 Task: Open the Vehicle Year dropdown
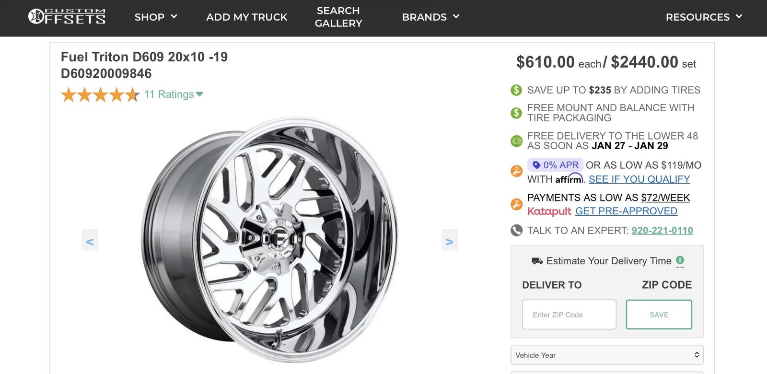(x=607, y=355)
